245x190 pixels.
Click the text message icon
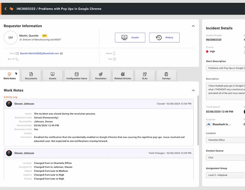[x=115, y=59]
